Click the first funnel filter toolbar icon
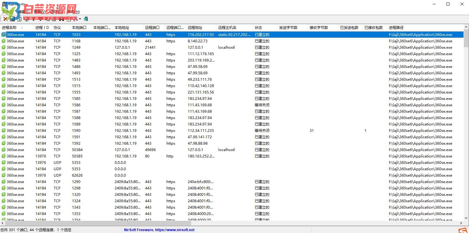This screenshot has width=469, height=233. point(34,19)
